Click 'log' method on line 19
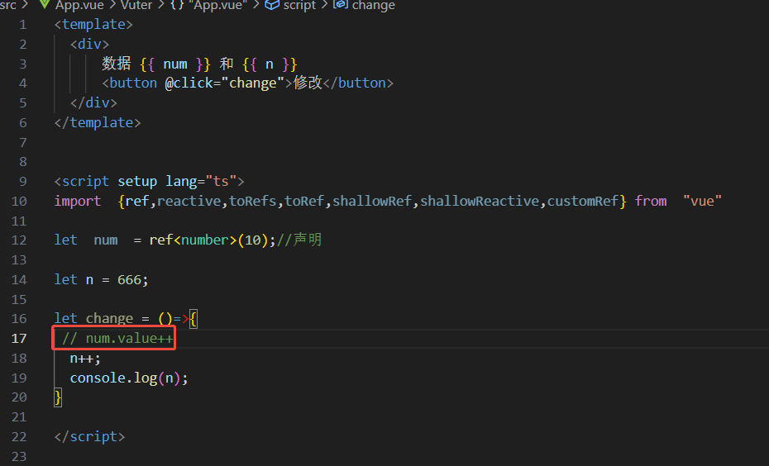 (146, 378)
